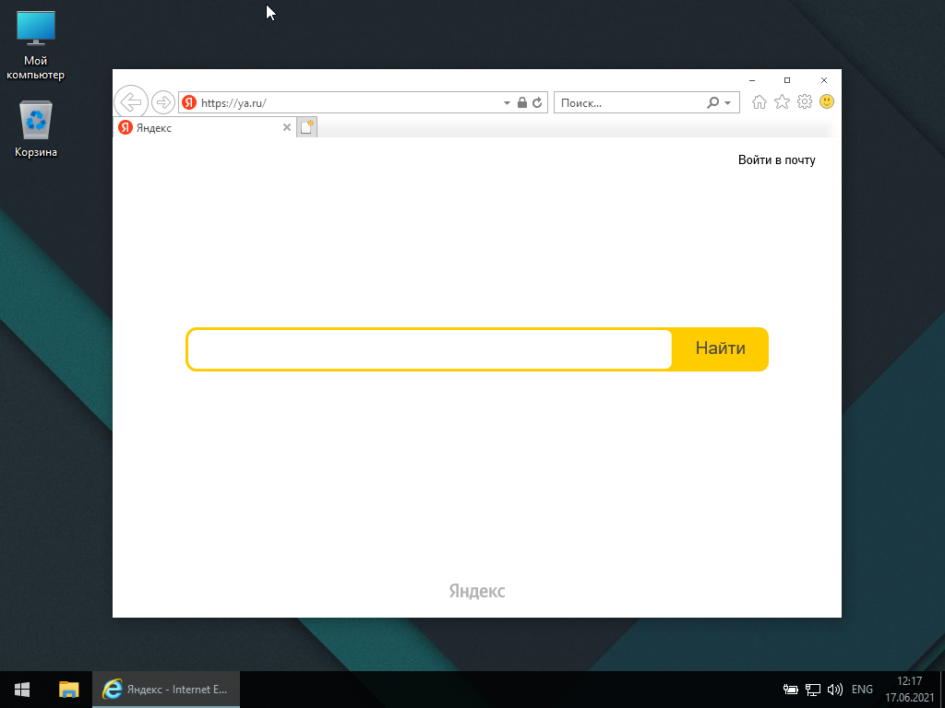Click the Войти в почту link
The height and width of the screenshot is (708, 945).
coord(776,160)
